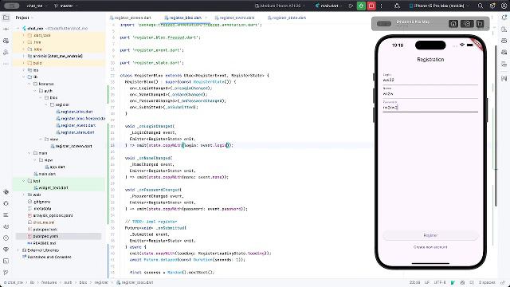The image size is (510, 287).
Task: Open the main.dart run configuration dropdown
Action: pyautogui.click(x=329, y=6)
